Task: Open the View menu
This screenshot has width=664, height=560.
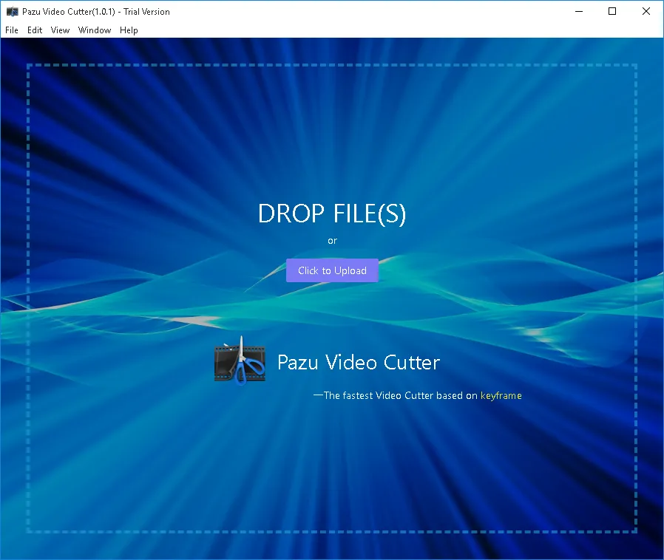Action: [60, 30]
